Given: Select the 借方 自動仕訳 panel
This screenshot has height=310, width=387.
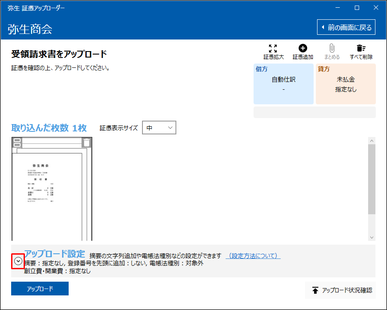Looking at the screenshot, I should 283,84.
